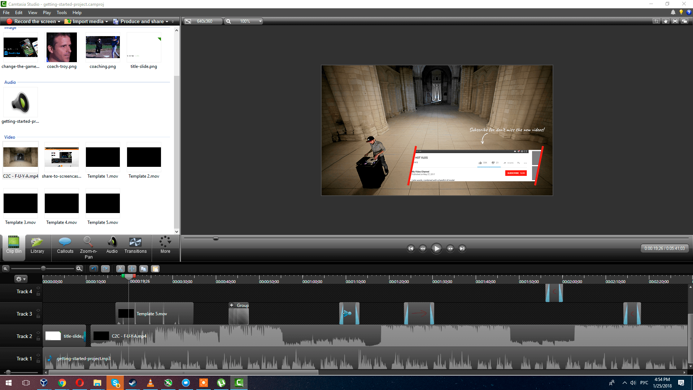Viewport: 693px width, 390px height.
Task: Toggle Track 4 visibility eye
Action: 38,288
